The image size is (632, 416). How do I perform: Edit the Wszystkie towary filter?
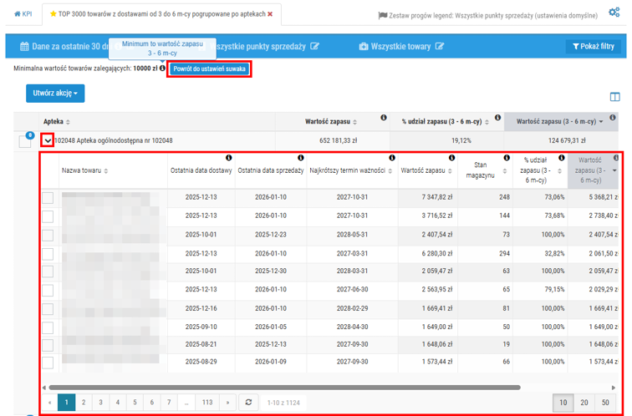click(440, 47)
